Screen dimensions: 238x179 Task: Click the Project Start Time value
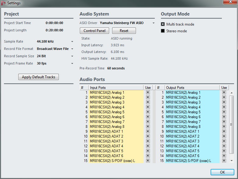tap(54, 23)
